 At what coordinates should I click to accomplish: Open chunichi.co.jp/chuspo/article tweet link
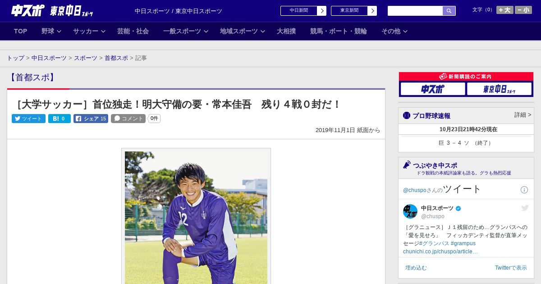tap(440, 252)
